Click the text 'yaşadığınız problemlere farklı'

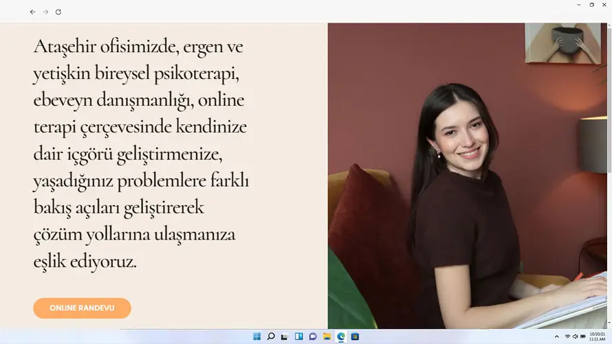click(141, 181)
